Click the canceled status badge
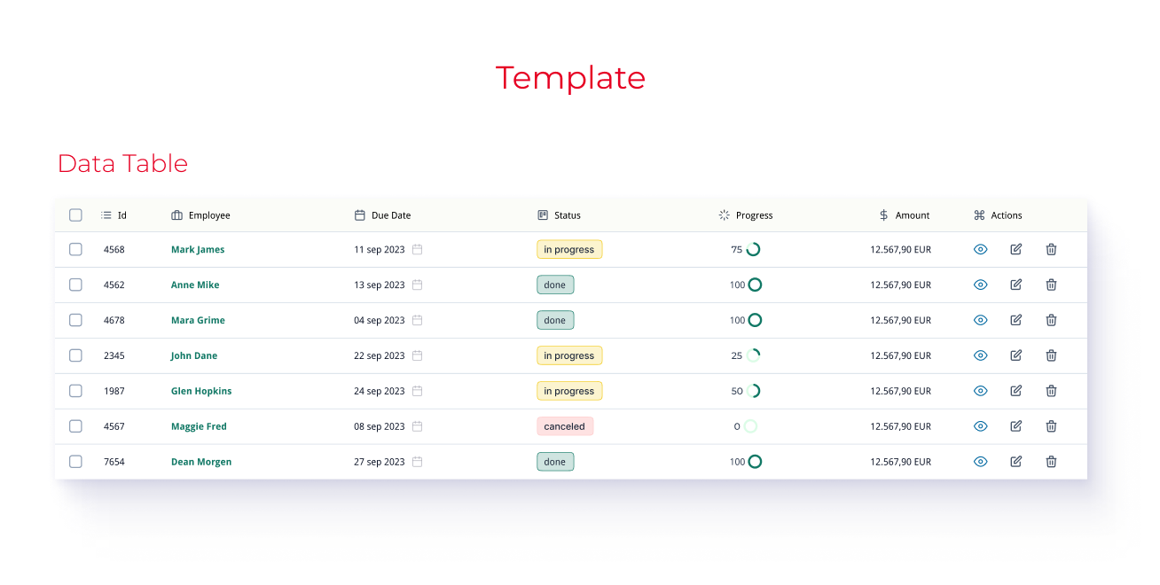The height and width of the screenshot is (585, 1160). pyautogui.click(x=565, y=426)
